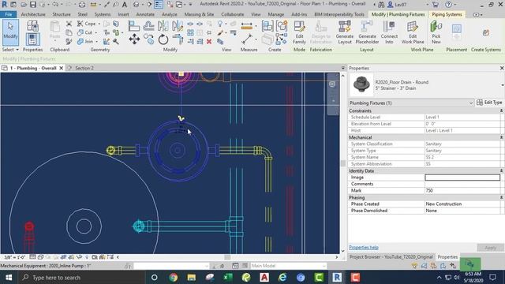
Task: Click the Text 'A' icon in quick access toolbar
Action: [125, 5]
